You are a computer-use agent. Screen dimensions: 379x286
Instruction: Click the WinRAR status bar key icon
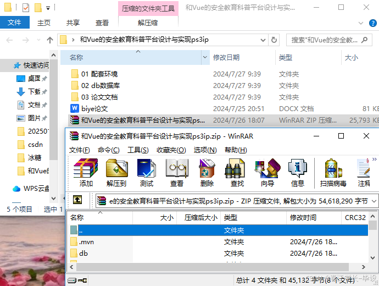(x=82, y=280)
